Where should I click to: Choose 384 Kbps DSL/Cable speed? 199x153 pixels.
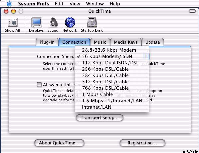112,75
